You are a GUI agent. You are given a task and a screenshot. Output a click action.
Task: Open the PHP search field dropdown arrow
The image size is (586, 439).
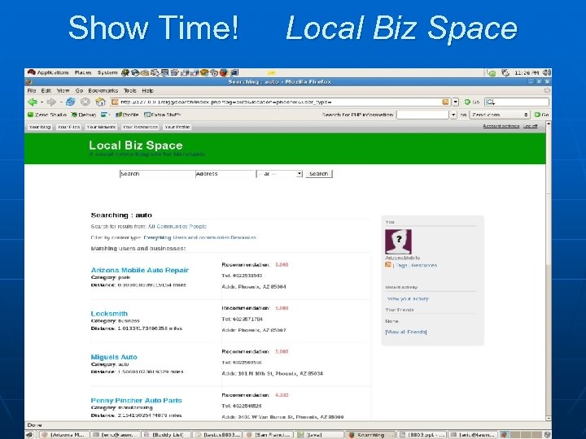(x=453, y=115)
